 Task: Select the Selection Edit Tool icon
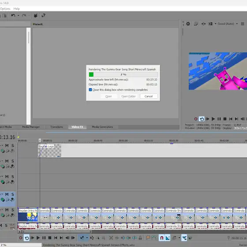click(97, 238)
